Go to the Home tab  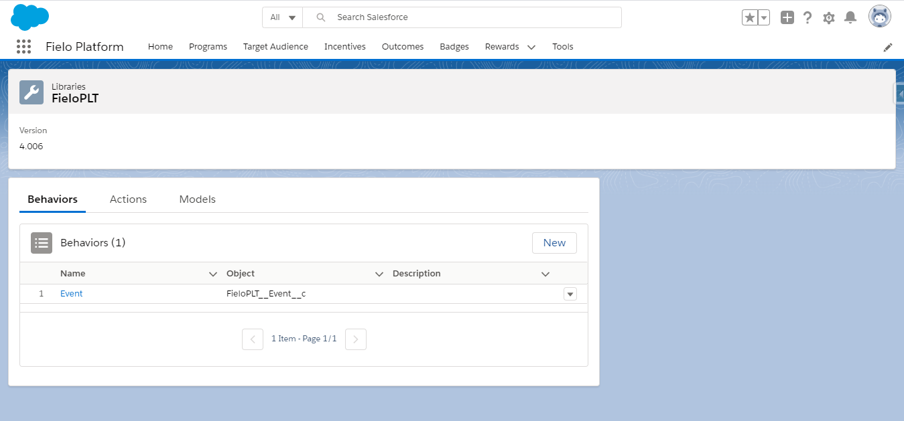coord(160,47)
